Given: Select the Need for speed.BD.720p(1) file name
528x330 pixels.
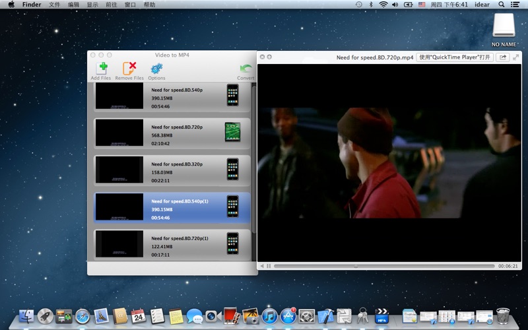Looking at the screenshot, I should (180, 238).
